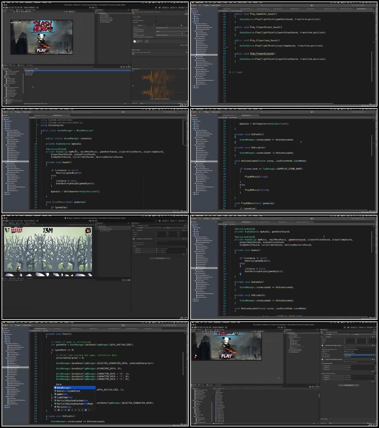Viewport: 379px width, 428px height.
Task: Click Add Component in Gameplay Unity window
Action: pos(160,258)
